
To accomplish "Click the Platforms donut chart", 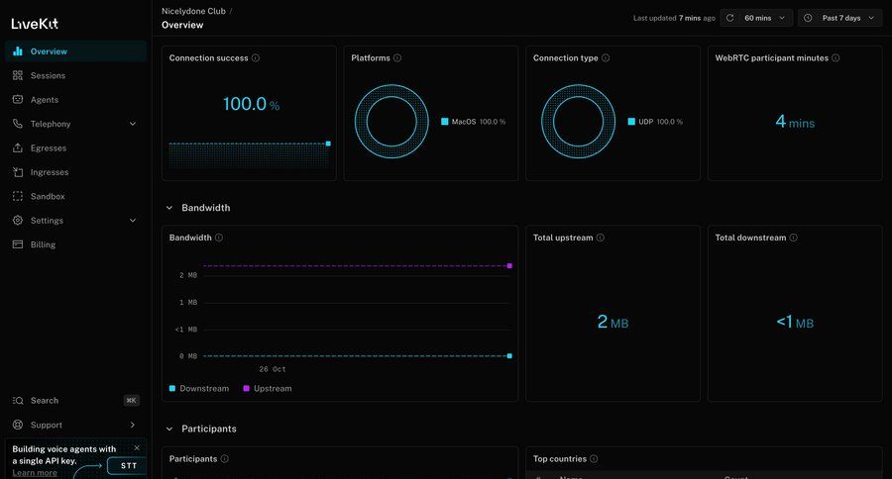I will click(x=391, y=122).
